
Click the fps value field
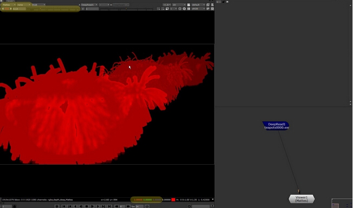(x=139, y=206)
